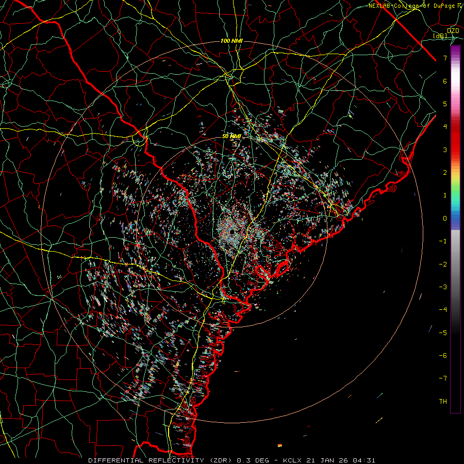
Task: Click the "-5" tick label on the ZDR scale
Action: click(443, 333)
